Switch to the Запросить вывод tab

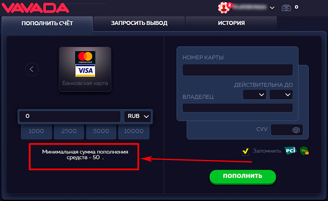click(139, 23)
